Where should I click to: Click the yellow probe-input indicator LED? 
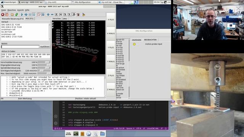tap(134, 44)
